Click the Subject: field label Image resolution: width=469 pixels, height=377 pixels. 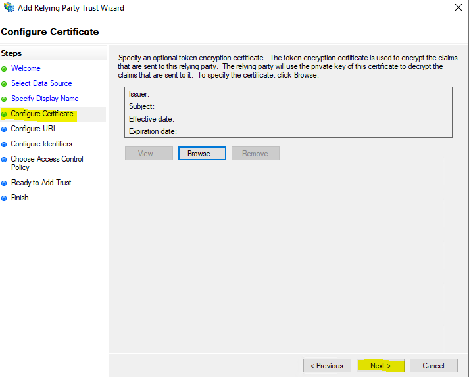[142, 106]
